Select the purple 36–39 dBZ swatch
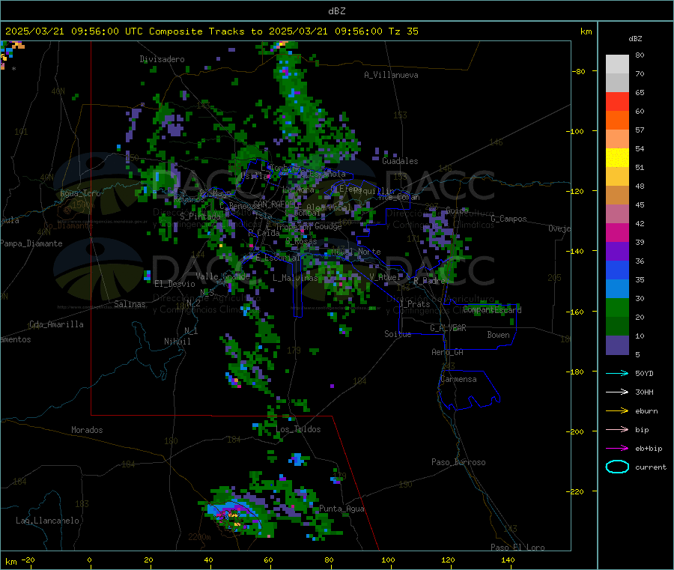This screenshot has height=570, width=674. tap(617, 252)
